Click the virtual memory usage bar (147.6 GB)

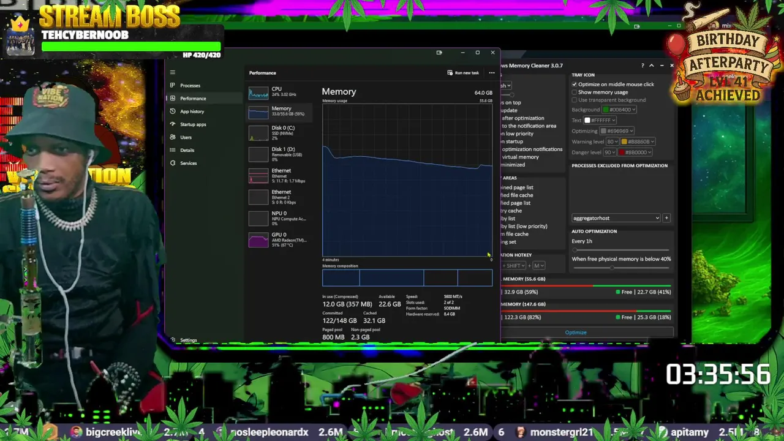click(587, 311)
